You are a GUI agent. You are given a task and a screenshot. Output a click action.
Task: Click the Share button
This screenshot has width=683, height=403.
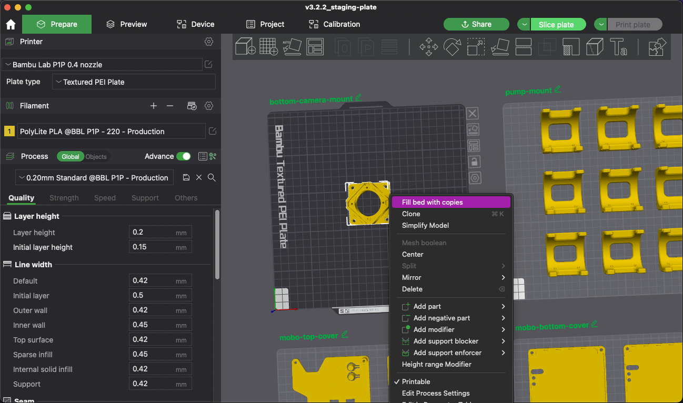pos(476,24)
